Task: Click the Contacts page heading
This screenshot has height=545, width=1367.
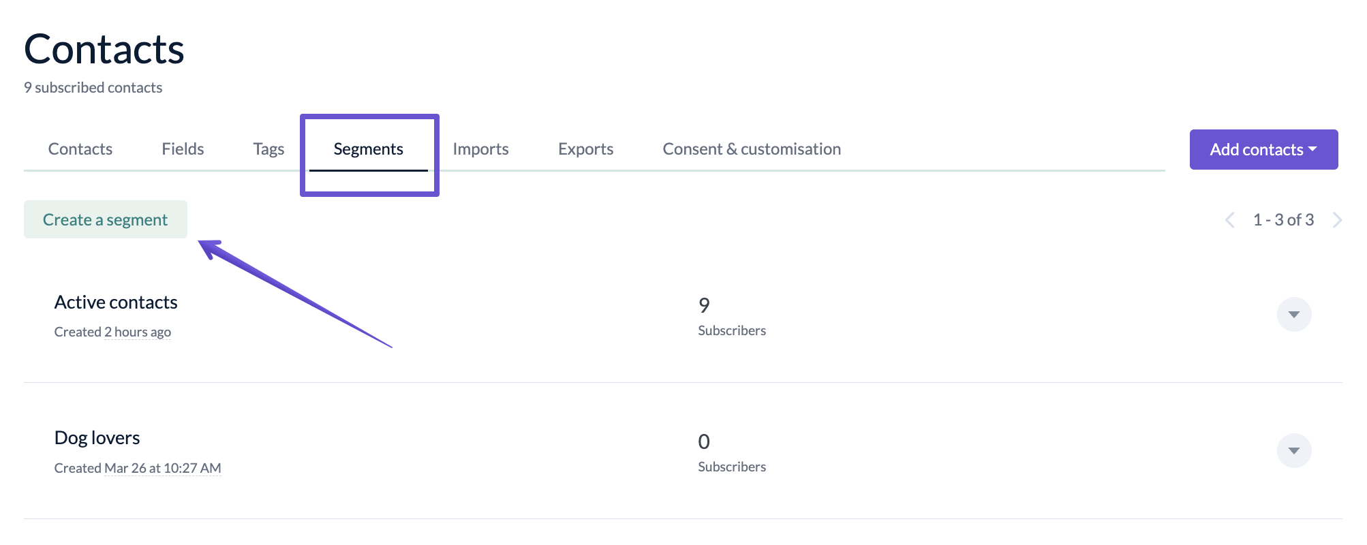Action: [104, 49]
